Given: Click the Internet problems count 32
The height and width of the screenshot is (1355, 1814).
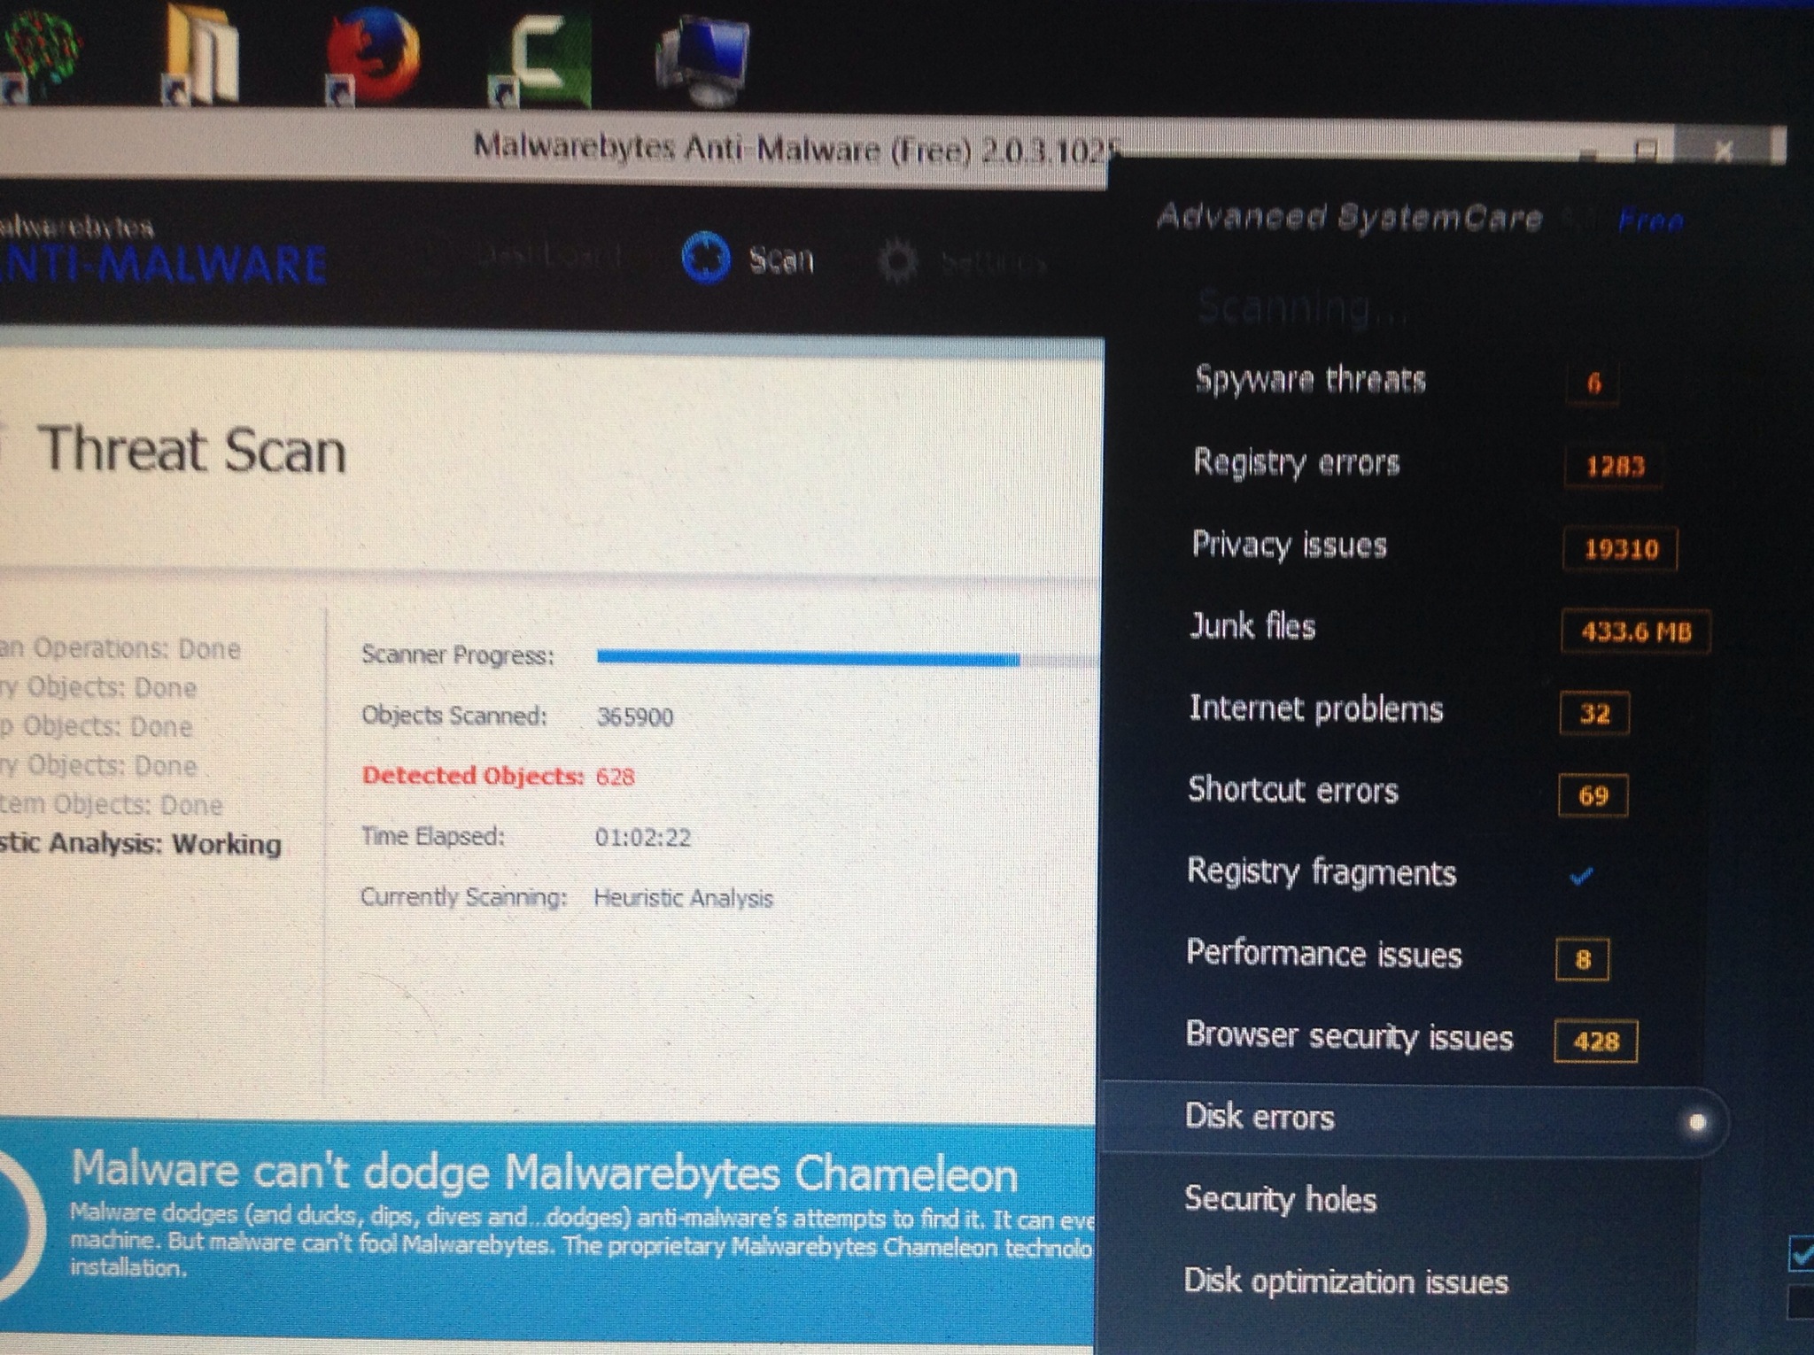Looking at the screenshot, I should pos(1594,713).
